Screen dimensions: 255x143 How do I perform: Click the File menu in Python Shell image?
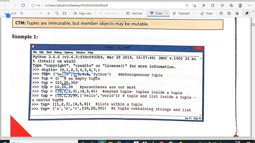coord(35,52)
